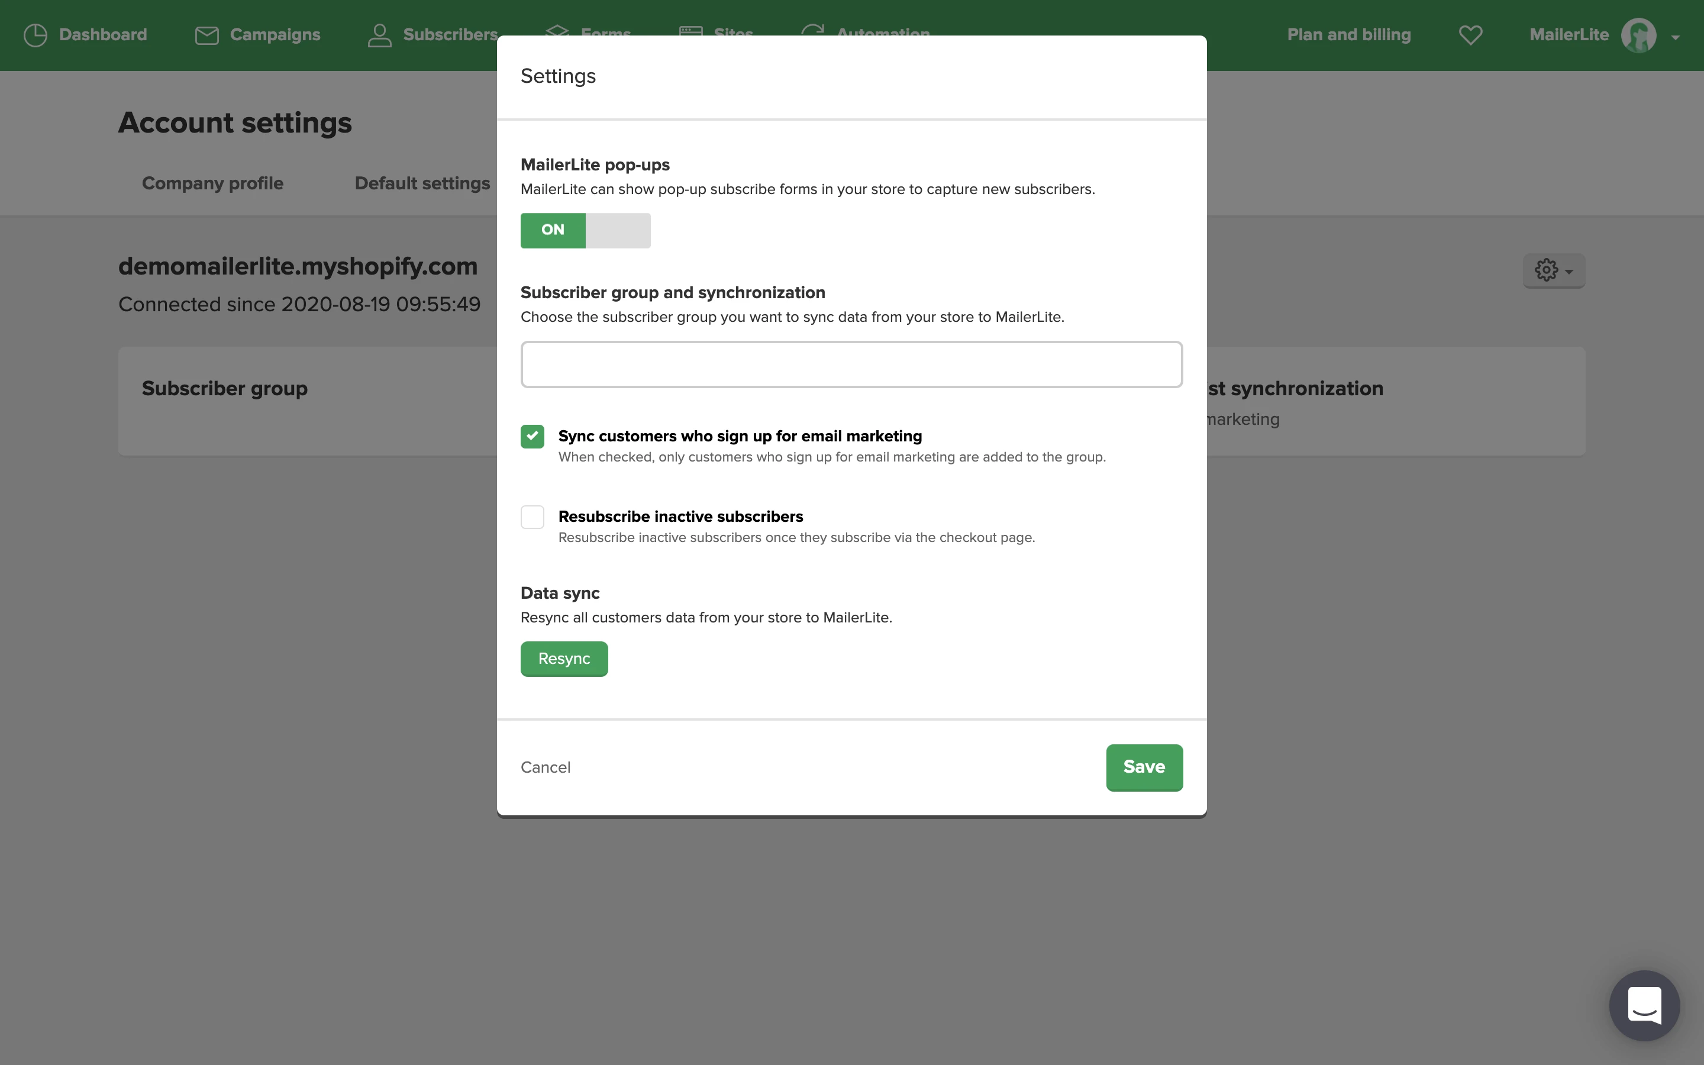Open Plan and billing page
Image resolution: width=1704 pixels, height=1065 pixels.
click(x=1348, y=35)
